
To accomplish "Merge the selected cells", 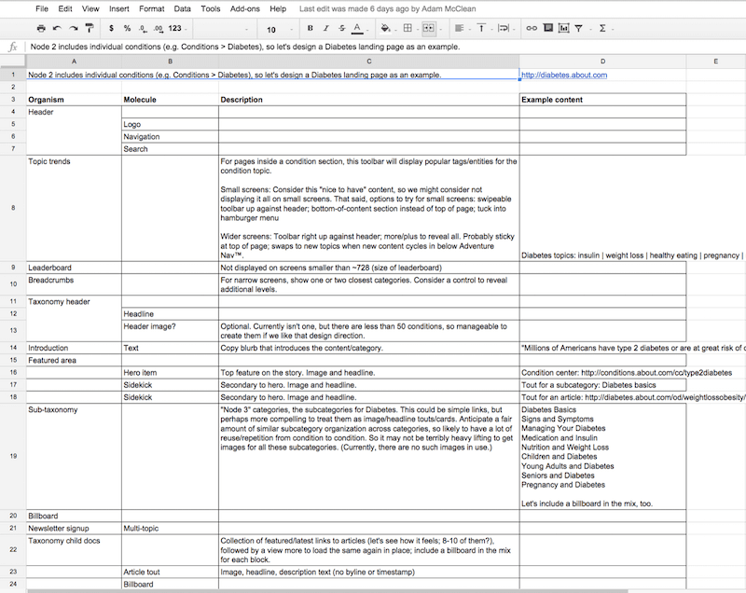I will 429,29.
